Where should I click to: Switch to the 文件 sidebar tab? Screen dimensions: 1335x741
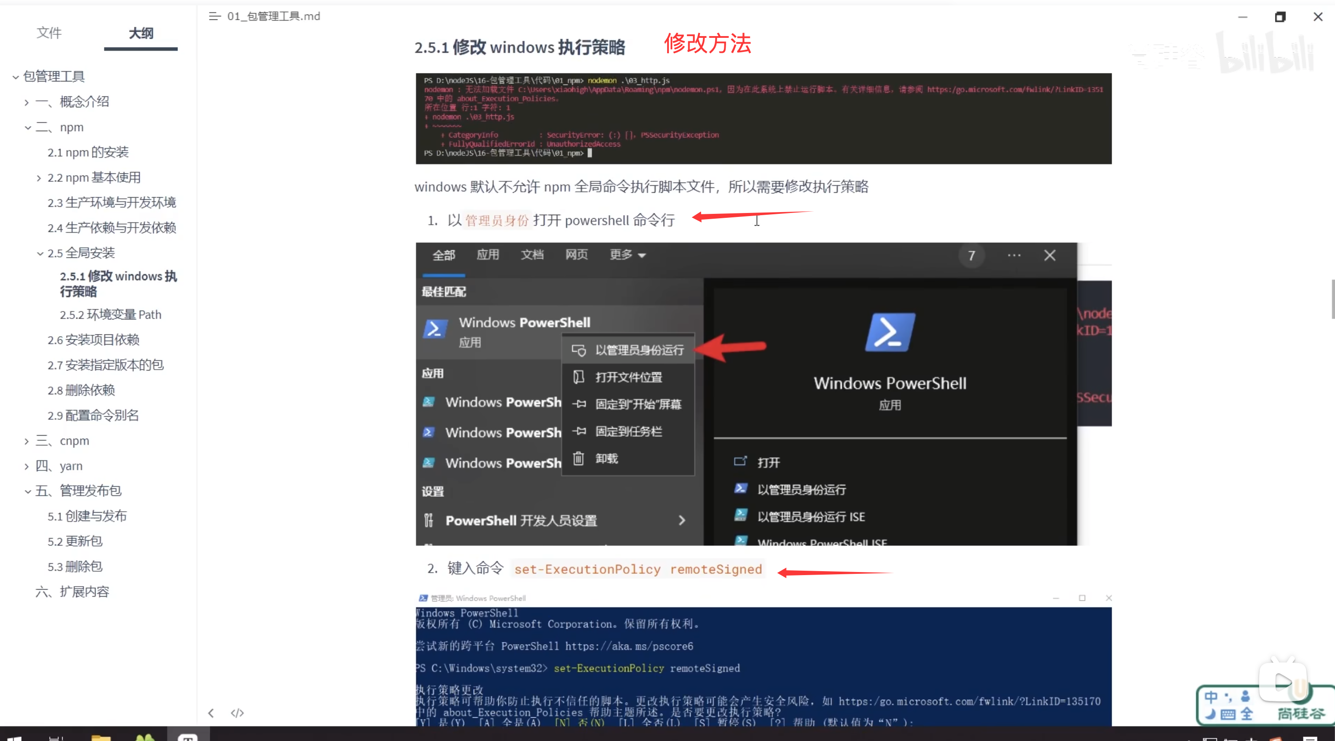49,33
